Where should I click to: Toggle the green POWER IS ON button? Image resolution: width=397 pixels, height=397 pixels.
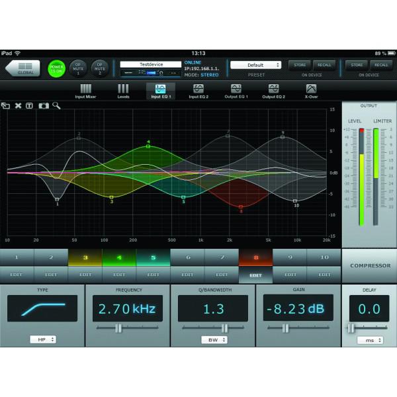click(x=56, y=69)
